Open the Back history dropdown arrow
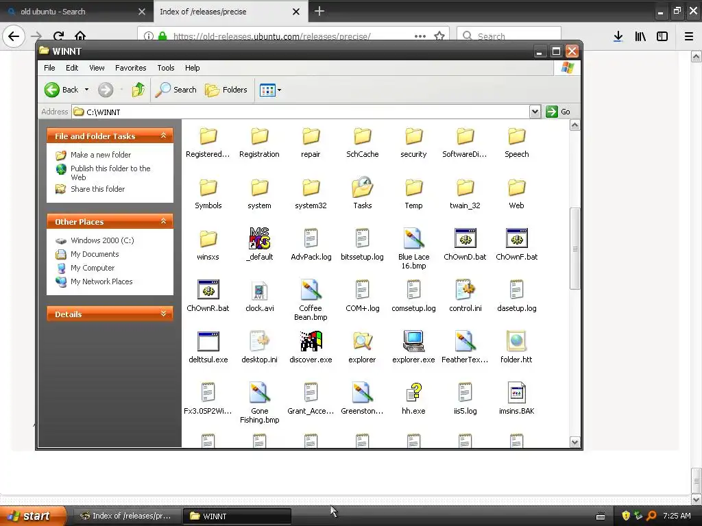This screenshot has height=526, width=702. coord(86,90)
